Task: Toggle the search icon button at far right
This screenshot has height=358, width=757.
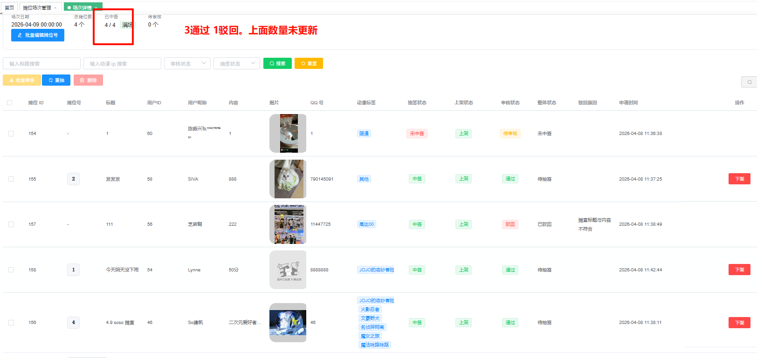Action: (749, 82)
